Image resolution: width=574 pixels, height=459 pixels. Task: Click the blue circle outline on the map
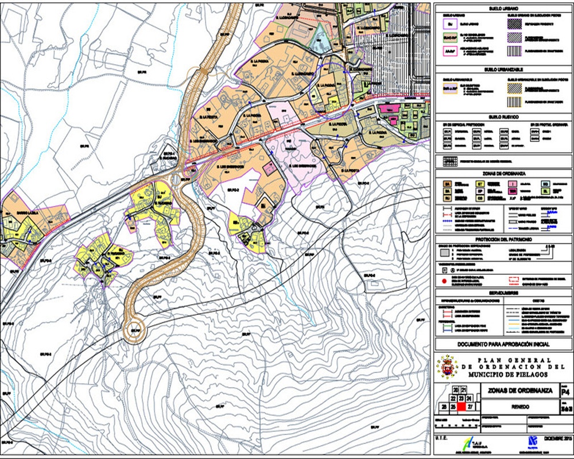tap(331, 91)
